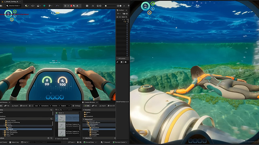Click the Vehicles breadcrumb path segment
Viewport: 259px width, 145px height.
click(x=55, y=106)
